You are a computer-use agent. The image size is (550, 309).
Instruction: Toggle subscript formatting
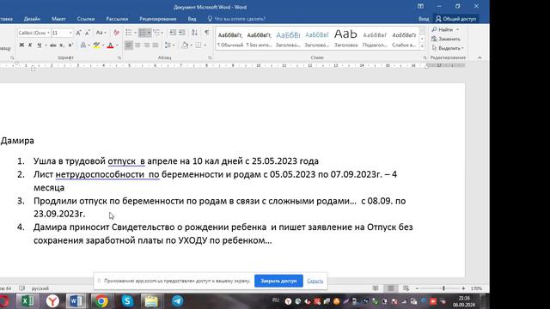point(62,45)
